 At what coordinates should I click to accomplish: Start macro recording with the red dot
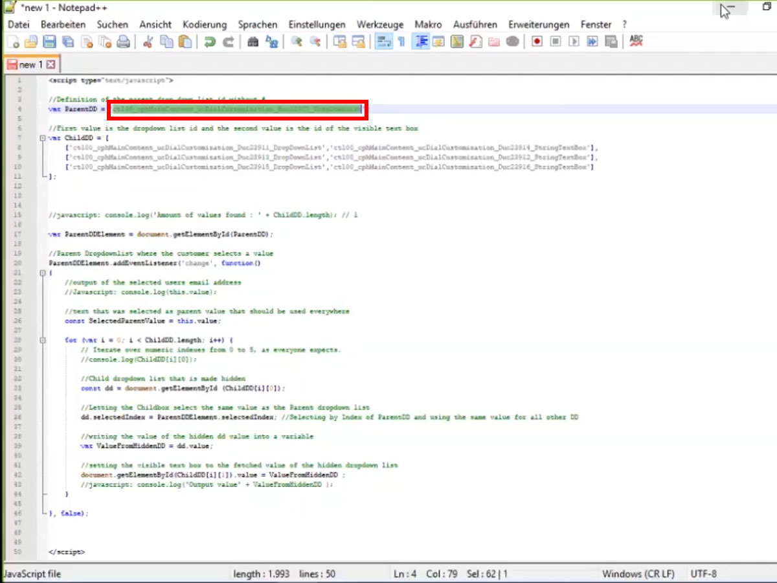[537, 42]
